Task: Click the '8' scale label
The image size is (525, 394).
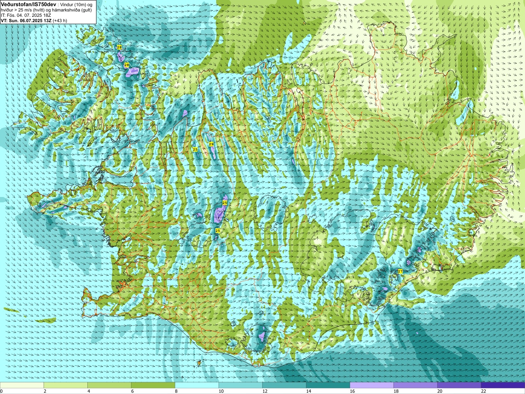Action: point(176,392)
